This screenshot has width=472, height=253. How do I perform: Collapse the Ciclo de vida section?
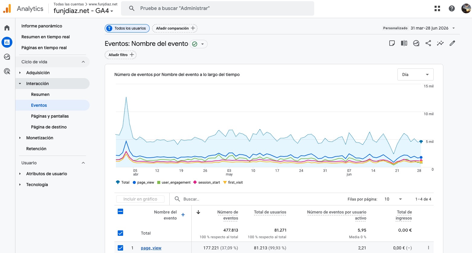(83, 62)
